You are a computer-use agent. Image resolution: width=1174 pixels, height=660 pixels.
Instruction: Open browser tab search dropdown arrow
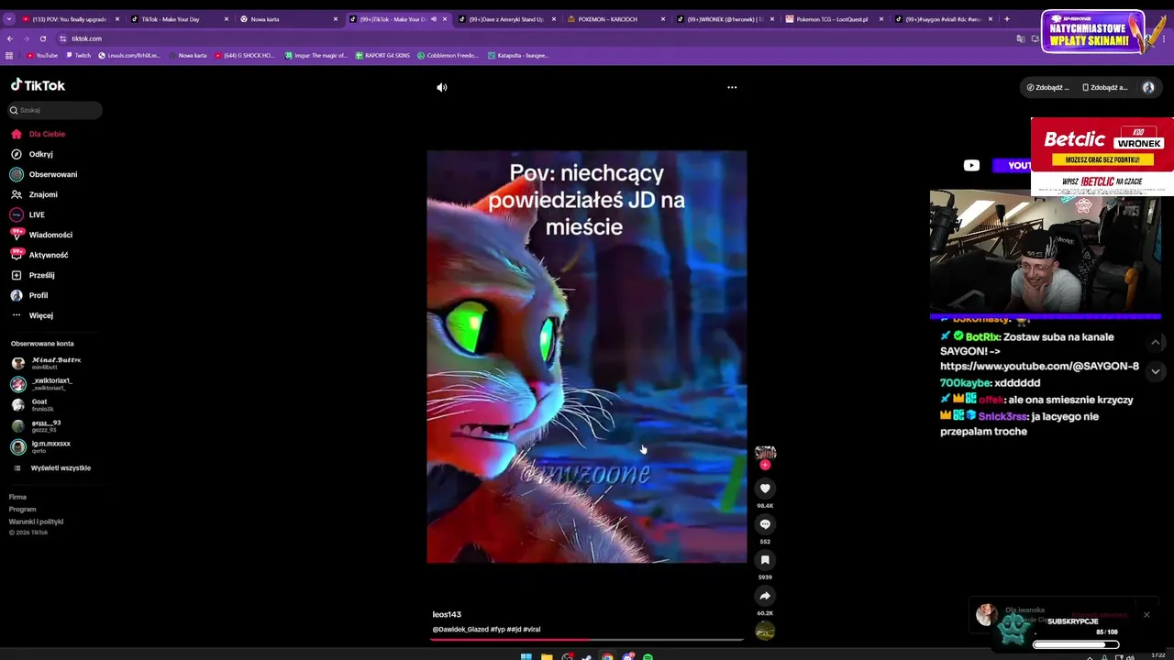pos(9,19)
